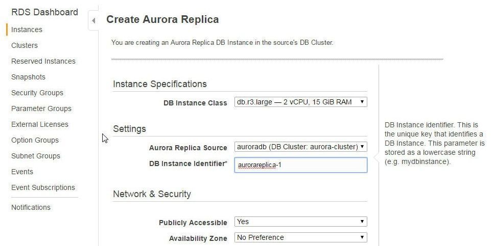Click the DB Instance Class dropdown arrow
The width and height of the screenshot is (494, 246).
[362, 102]
